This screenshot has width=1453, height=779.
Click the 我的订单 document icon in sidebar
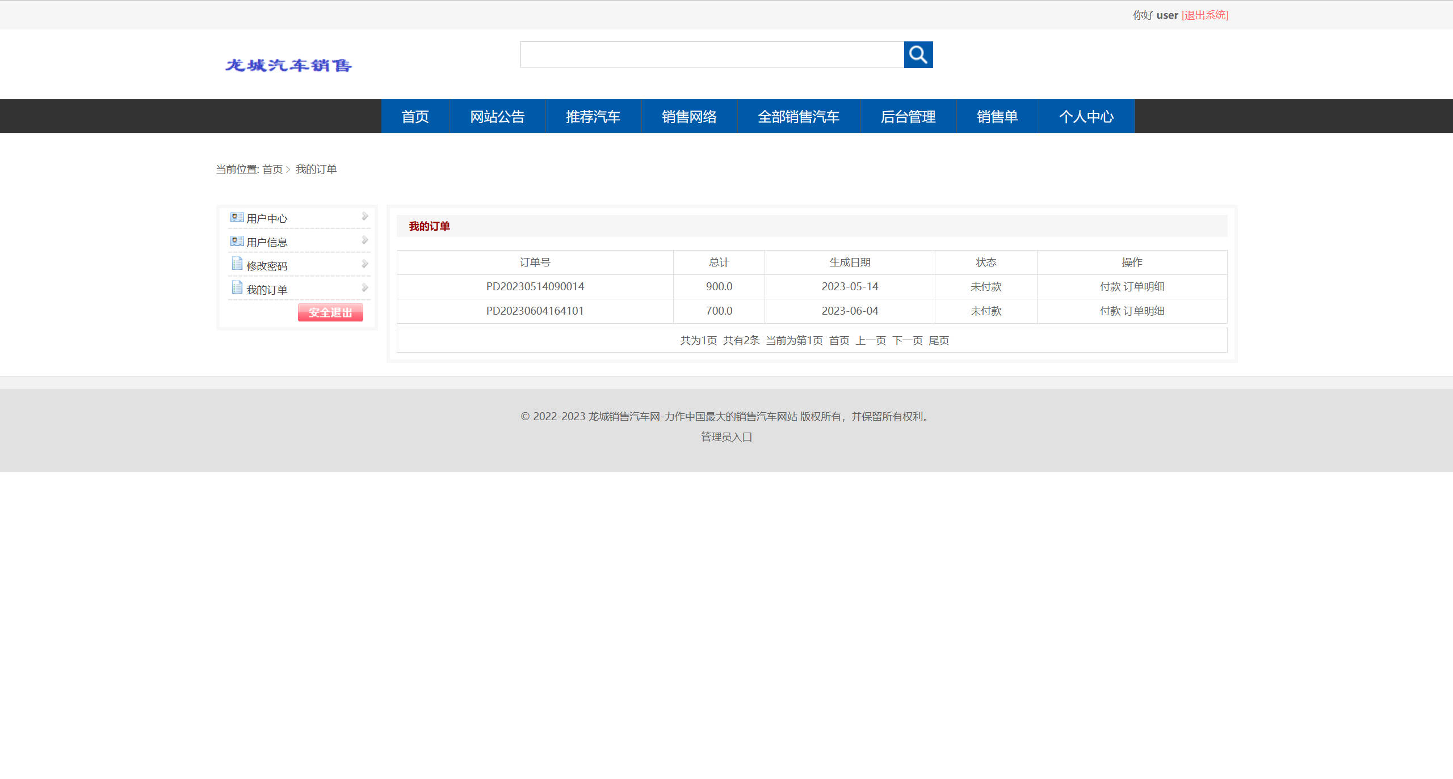(x=237, y=288)
